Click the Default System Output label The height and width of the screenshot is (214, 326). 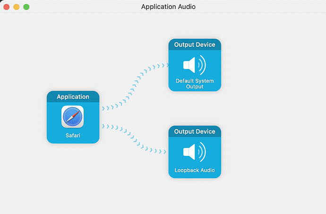pyautogui.click(x=195, y=84)
